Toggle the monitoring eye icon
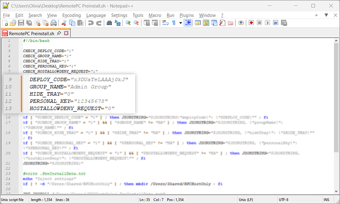The width and height of the screenshot is (340, 204). 241,23
